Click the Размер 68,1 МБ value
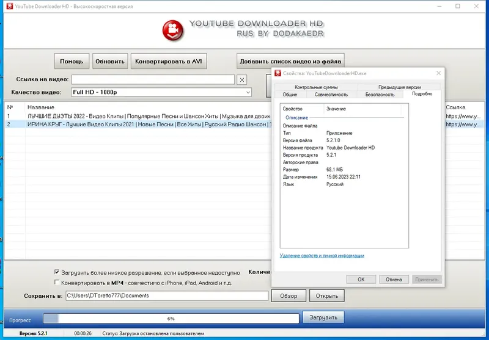 pos(334,169)
